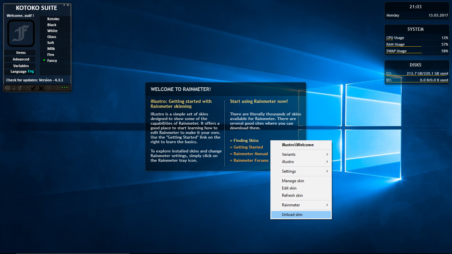452x254 pixels.
Task: Close the Kotoko Suite panel
Action: [x=68, y=5]
